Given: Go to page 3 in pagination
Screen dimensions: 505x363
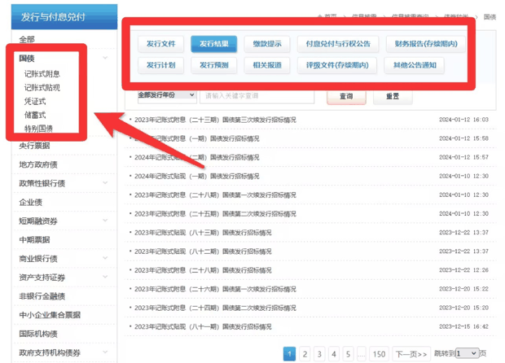Looking at the screenshot, I should pyautogui.click(x=319, y=354).
